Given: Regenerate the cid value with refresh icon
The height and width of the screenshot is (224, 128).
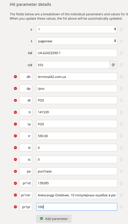Looking at the screenshot, I should [x=113, y=65].
